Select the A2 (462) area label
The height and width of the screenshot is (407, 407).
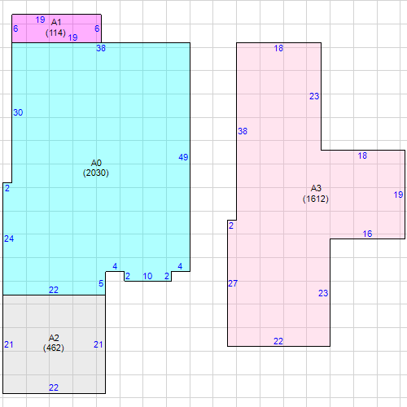54,343
